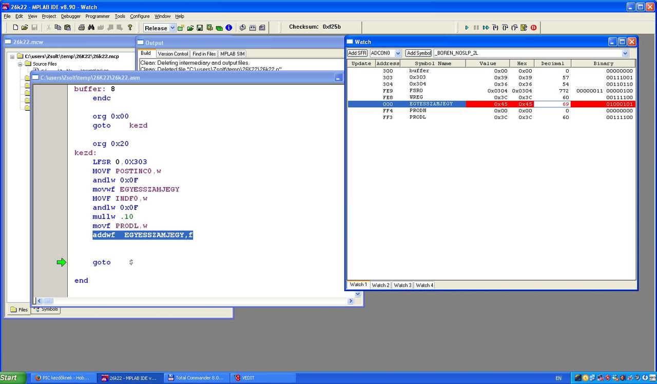The image size is (657, 384).
Task: Animate execution with the double-arrow icon
Action: click(486, 28)
